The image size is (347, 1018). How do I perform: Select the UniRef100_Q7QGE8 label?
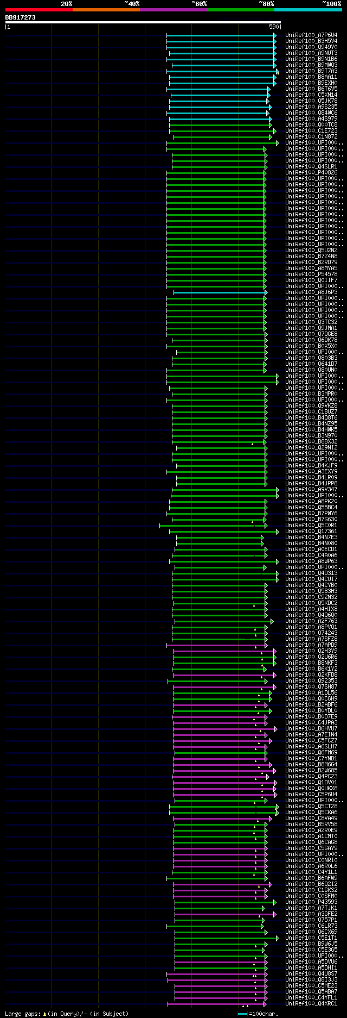(x=311, y=334)
